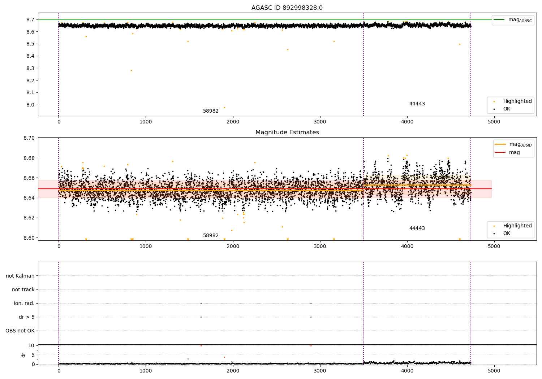Click 'Highlighted' in the top plot legend
The width and height of the screenshot is (542, 379).
[517, 101]
